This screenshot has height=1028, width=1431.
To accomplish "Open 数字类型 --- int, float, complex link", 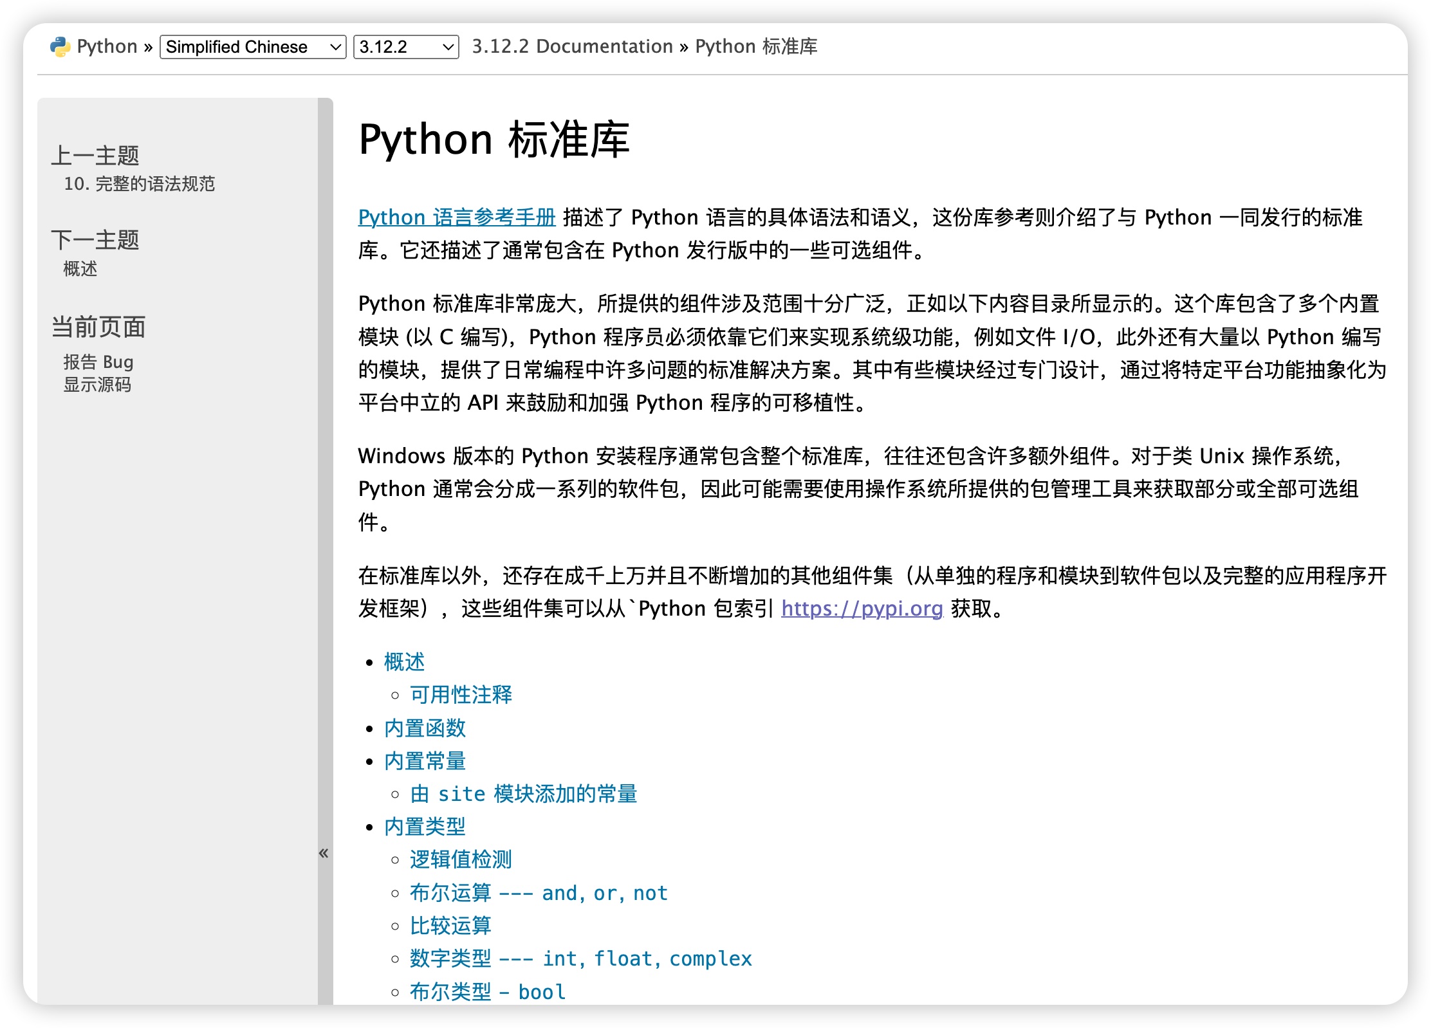I will [x=581, y=959].
